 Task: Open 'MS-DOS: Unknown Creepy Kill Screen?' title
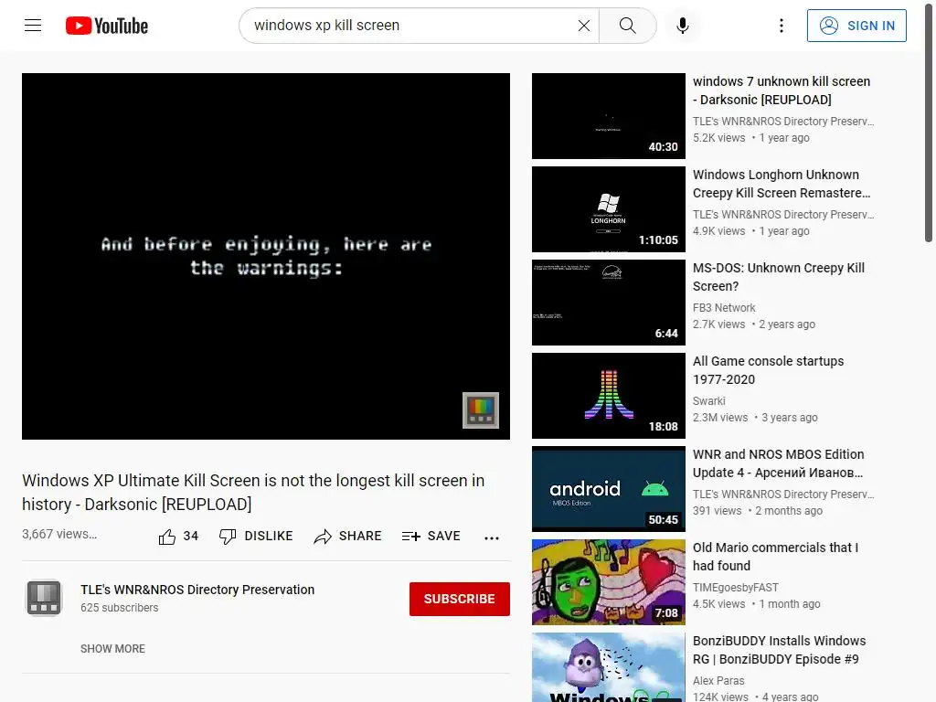(779, 276)
